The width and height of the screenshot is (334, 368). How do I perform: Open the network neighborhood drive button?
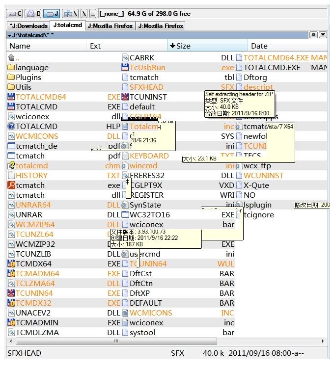(70, 14)
